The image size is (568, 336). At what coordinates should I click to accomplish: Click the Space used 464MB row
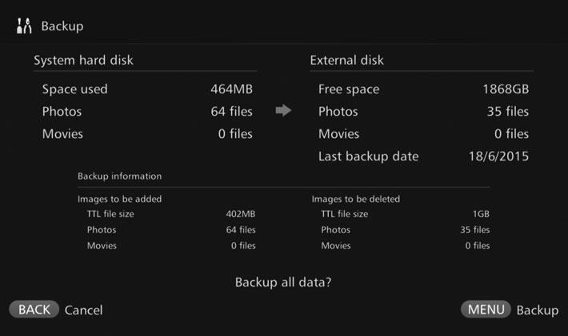tap(147, 89)
